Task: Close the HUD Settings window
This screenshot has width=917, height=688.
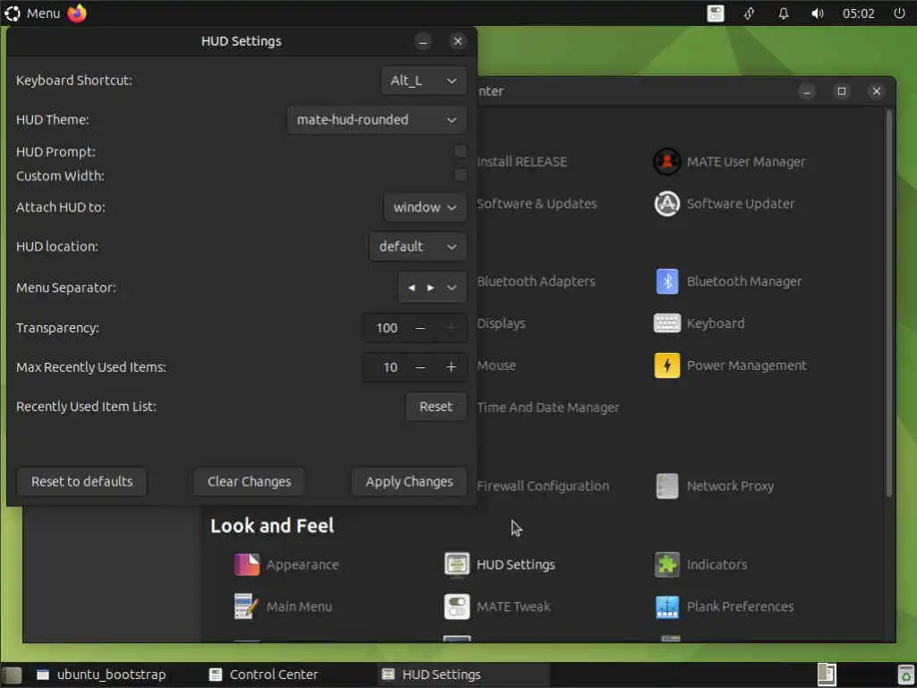Action: tap(458, 41)
